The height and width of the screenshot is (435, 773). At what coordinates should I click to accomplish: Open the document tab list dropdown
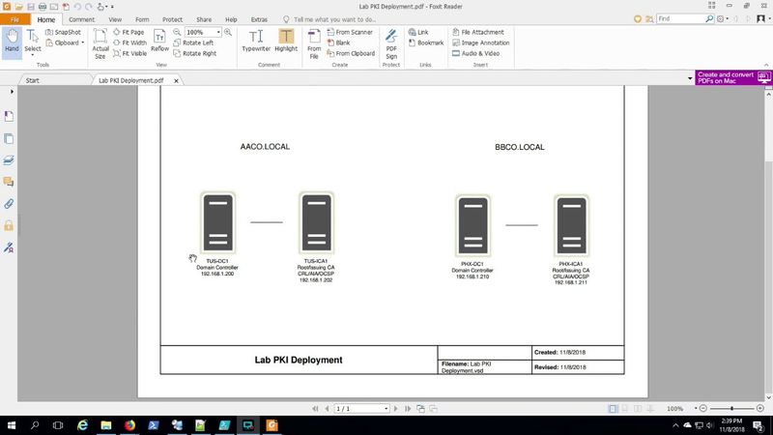click(690, 78)
